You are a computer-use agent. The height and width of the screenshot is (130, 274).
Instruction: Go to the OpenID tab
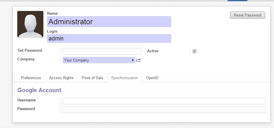152,78
